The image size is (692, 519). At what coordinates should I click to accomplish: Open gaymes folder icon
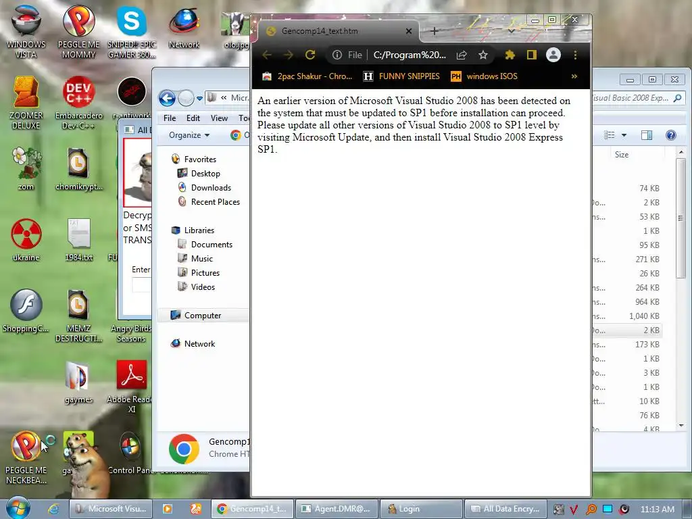point(78,382)
